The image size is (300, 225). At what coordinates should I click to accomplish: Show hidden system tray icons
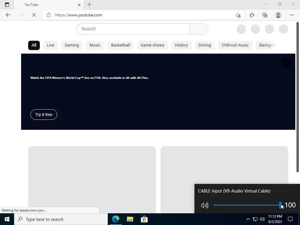click(248, 219)
